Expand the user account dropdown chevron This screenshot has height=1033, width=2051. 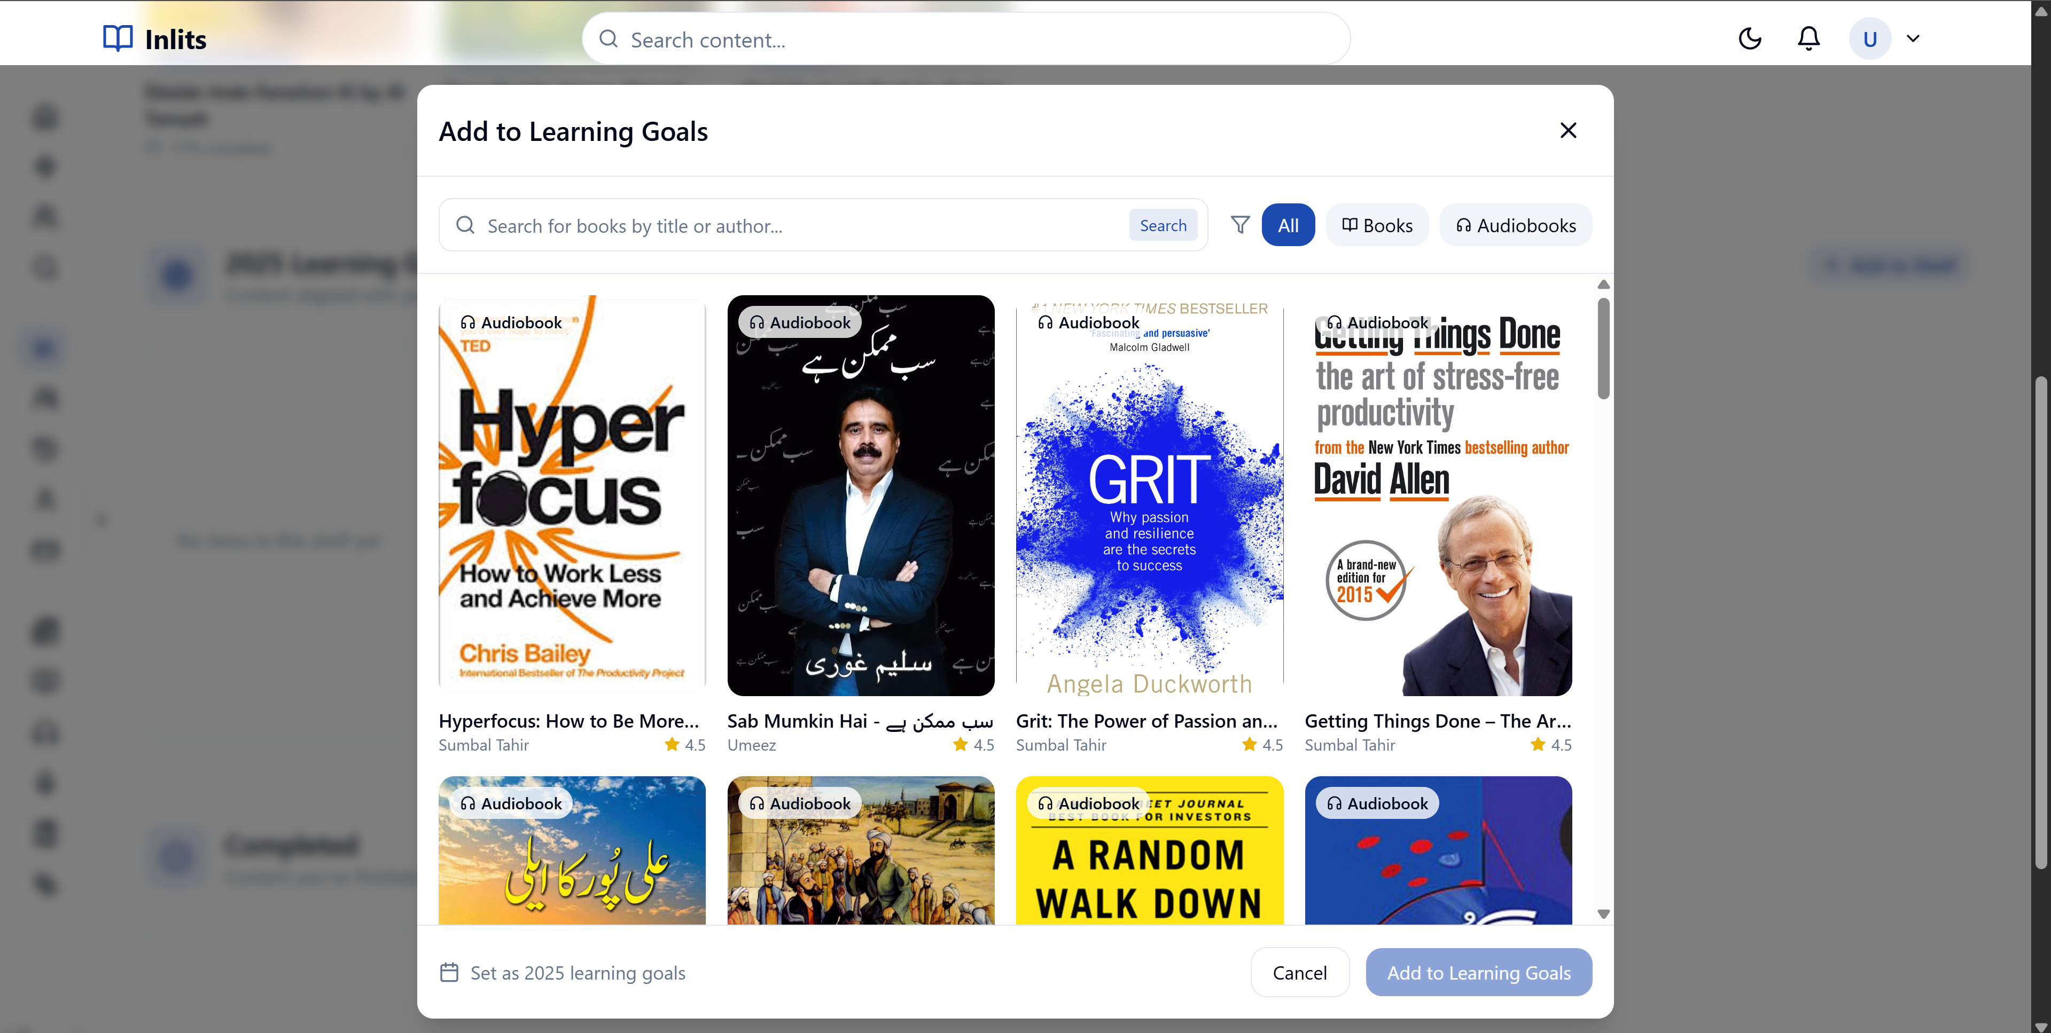coord(1913,38)
